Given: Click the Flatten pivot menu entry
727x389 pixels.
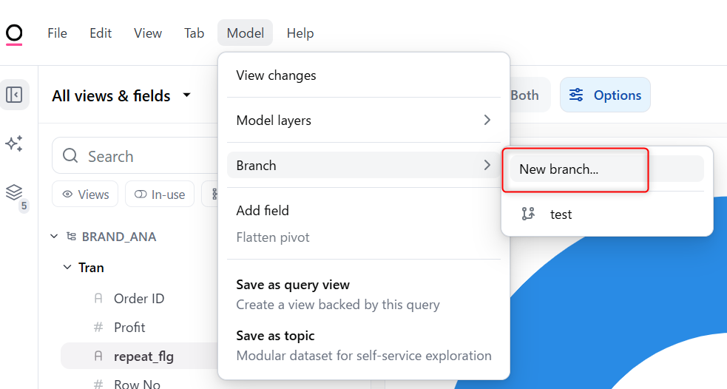Looking at the screenshot, I should 364,237.
